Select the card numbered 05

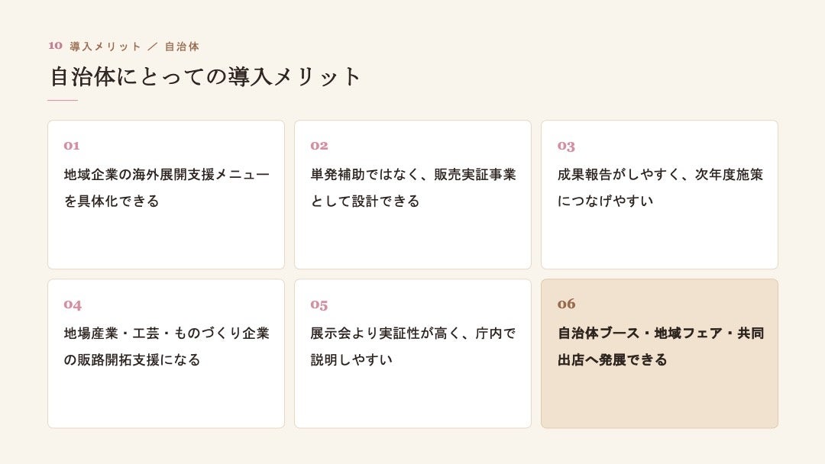[x=412, y=353]
